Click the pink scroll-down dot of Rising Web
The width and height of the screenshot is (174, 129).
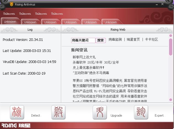[x=171, y=99]
